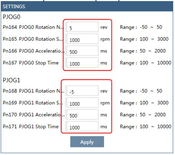Select the PJOG1 section heading
175x155 pixels.
pyautogui.click(x=11, y=80)
